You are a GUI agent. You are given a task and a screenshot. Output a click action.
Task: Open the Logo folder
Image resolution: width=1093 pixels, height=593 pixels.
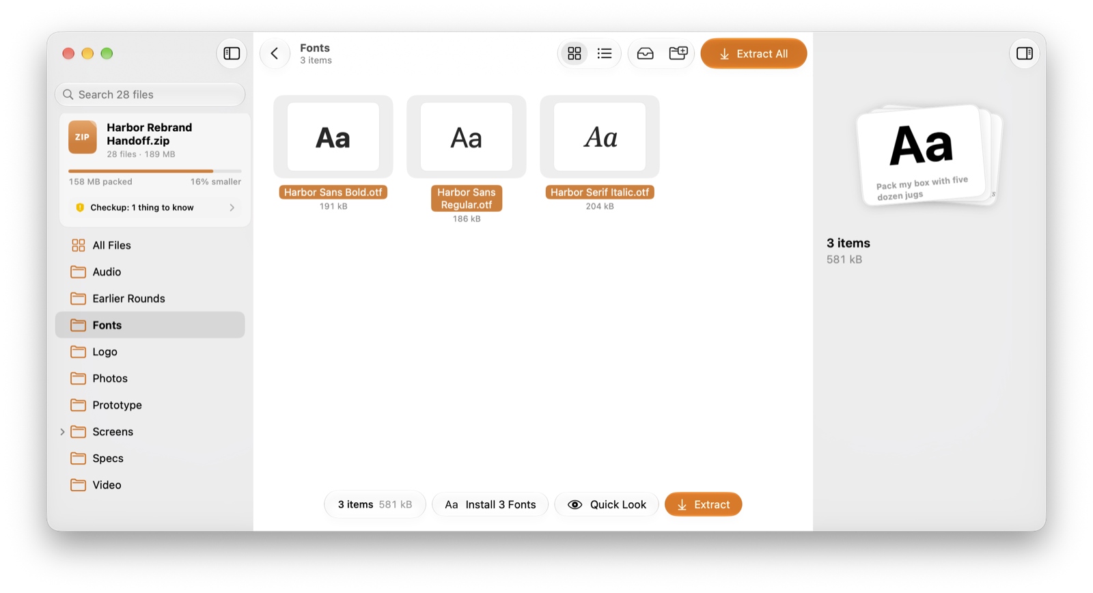150,352
